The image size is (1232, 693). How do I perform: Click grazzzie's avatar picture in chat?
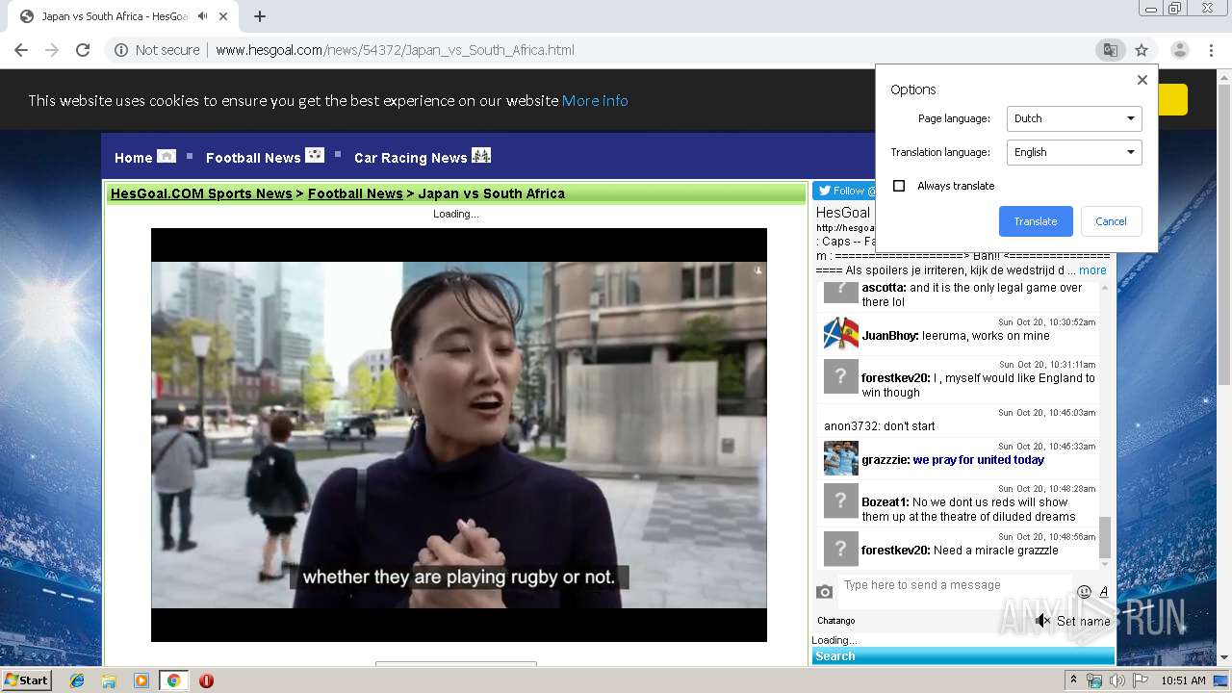[841, 458]
